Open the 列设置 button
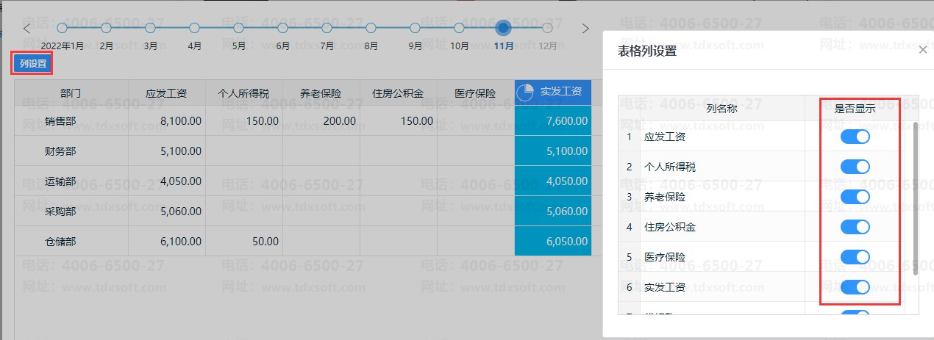Screen dimensions: 934x340 click(x=33, y=64)
